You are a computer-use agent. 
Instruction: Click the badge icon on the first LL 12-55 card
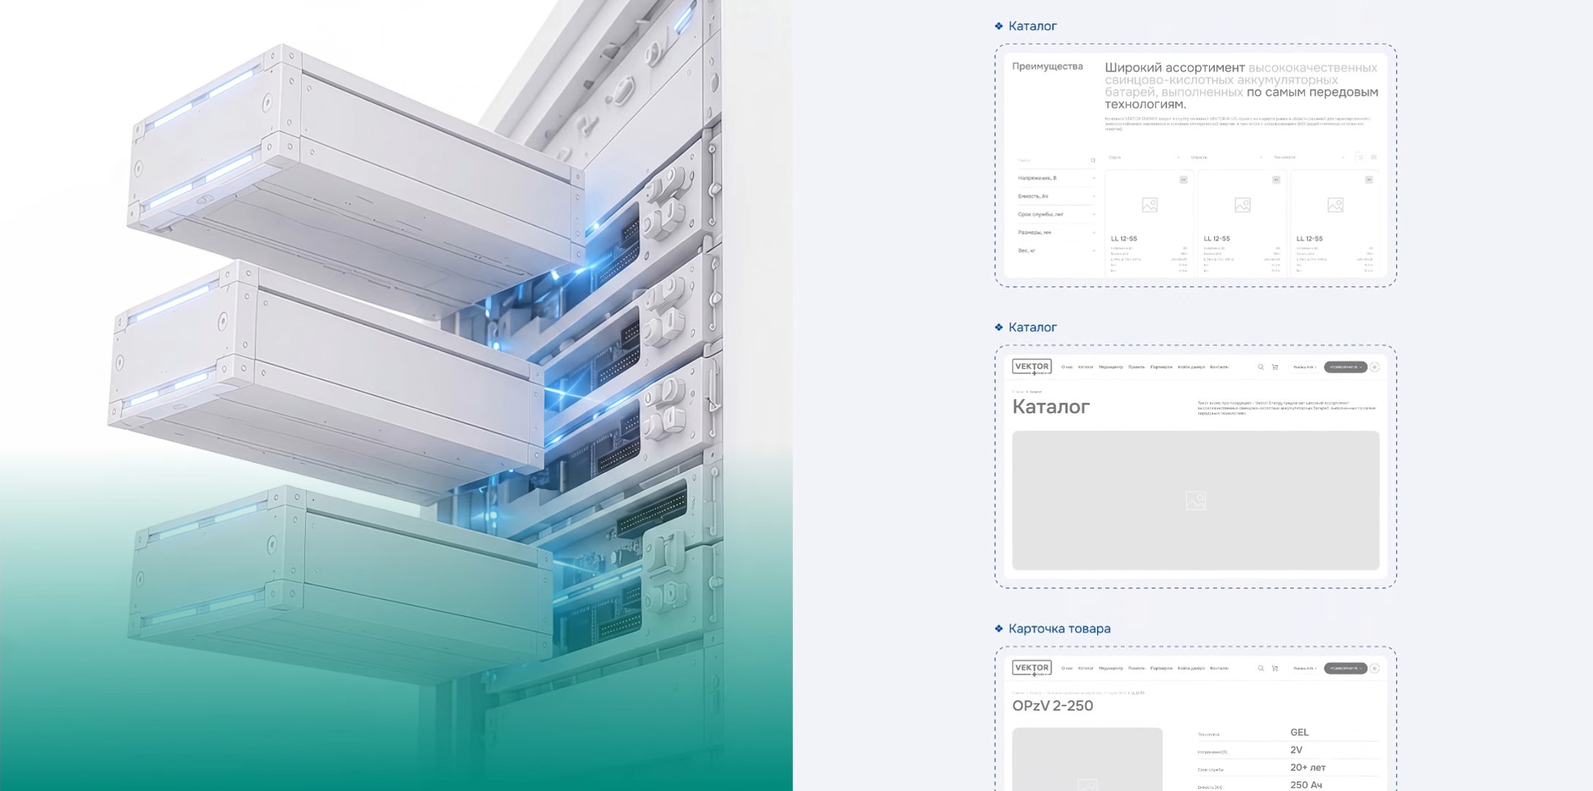[1183, 179]
